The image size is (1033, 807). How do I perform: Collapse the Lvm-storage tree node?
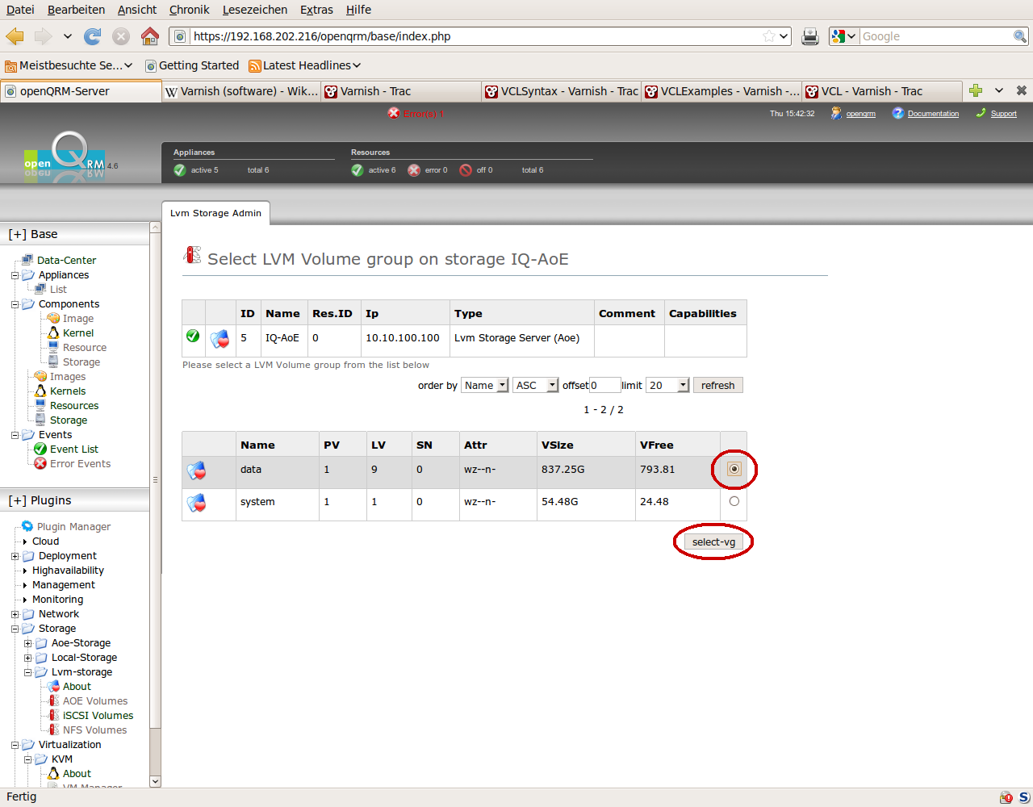pos(28,672)
